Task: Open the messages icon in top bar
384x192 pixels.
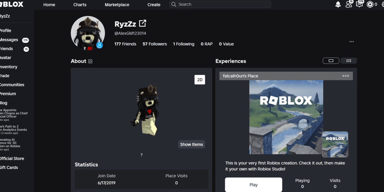Action: click(359, 4)
